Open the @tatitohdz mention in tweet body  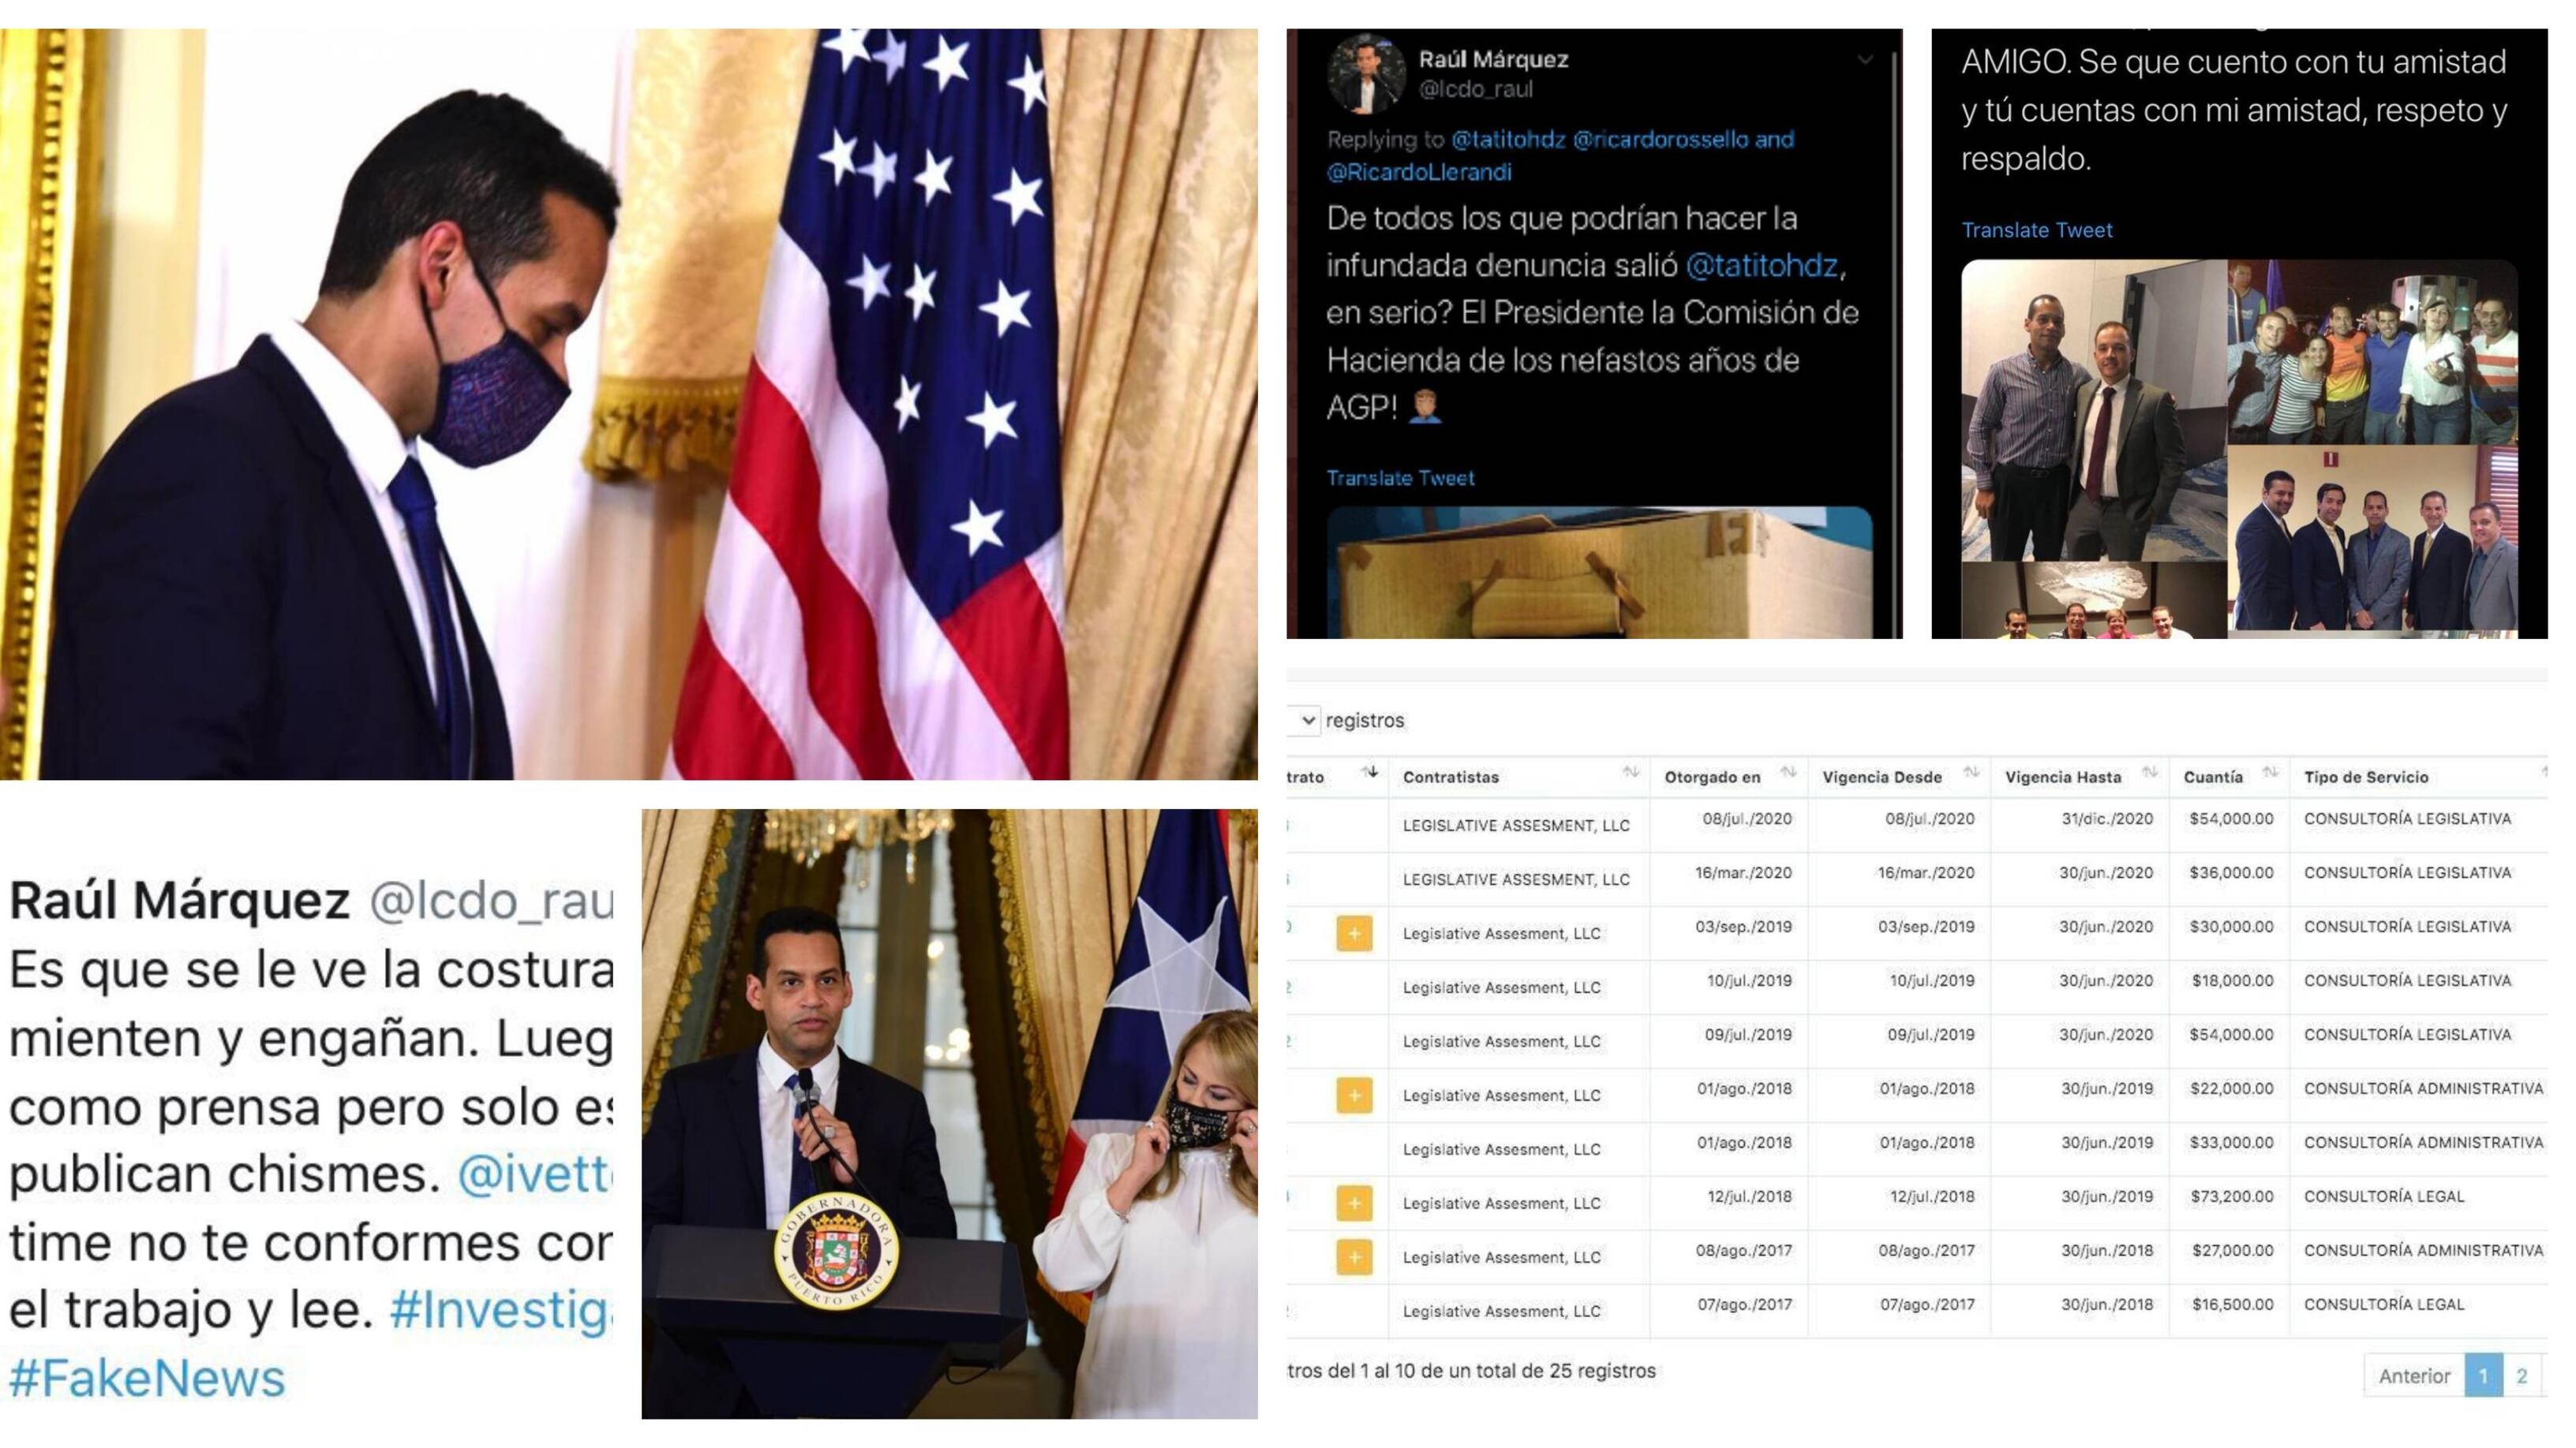1762,266
